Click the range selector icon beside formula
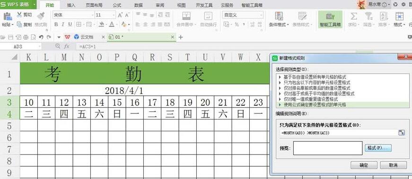Screen dimensions: 412x179 (x=402, y=133)
